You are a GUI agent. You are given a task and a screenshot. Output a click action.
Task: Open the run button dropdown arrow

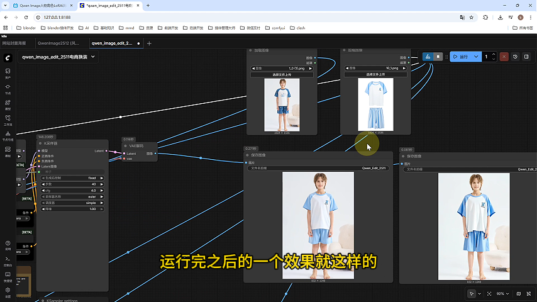pyautogui.click(x=476, y=57)
